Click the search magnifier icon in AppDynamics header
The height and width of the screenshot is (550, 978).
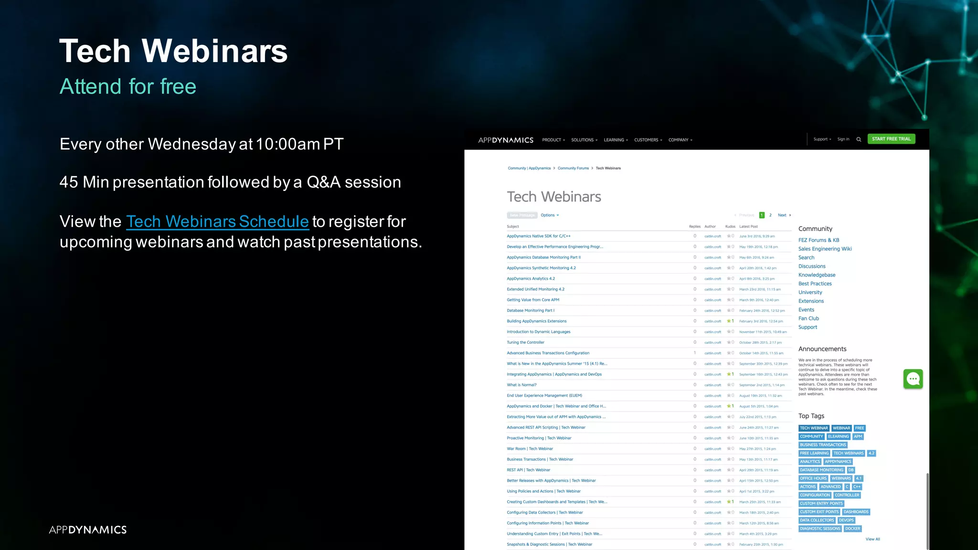tap(859, 139)
